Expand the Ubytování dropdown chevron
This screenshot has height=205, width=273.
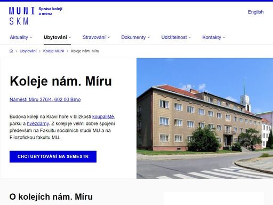point(70,37)
